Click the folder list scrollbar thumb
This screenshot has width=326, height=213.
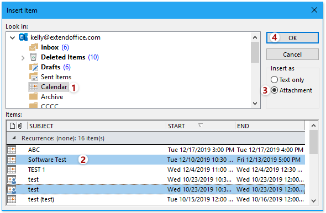(x=255, y=52)
